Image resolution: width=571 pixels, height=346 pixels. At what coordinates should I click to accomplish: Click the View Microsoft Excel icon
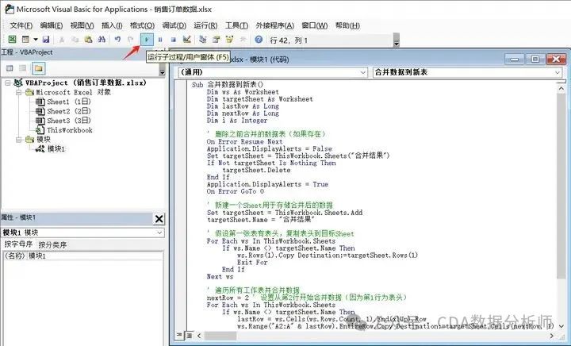(x=12, y=40)
